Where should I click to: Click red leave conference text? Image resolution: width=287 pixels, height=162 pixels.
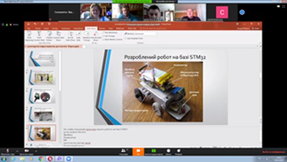click(274, 152)
